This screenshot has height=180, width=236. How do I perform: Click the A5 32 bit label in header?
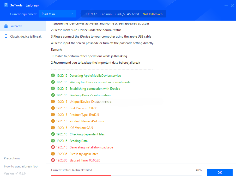tap(133, 14)
